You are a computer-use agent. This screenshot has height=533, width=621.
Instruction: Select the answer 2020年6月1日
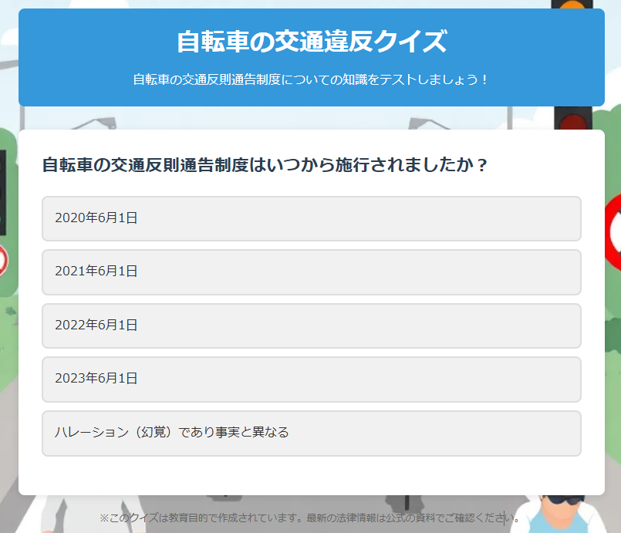pyautogui.click(x=311, y=218)
